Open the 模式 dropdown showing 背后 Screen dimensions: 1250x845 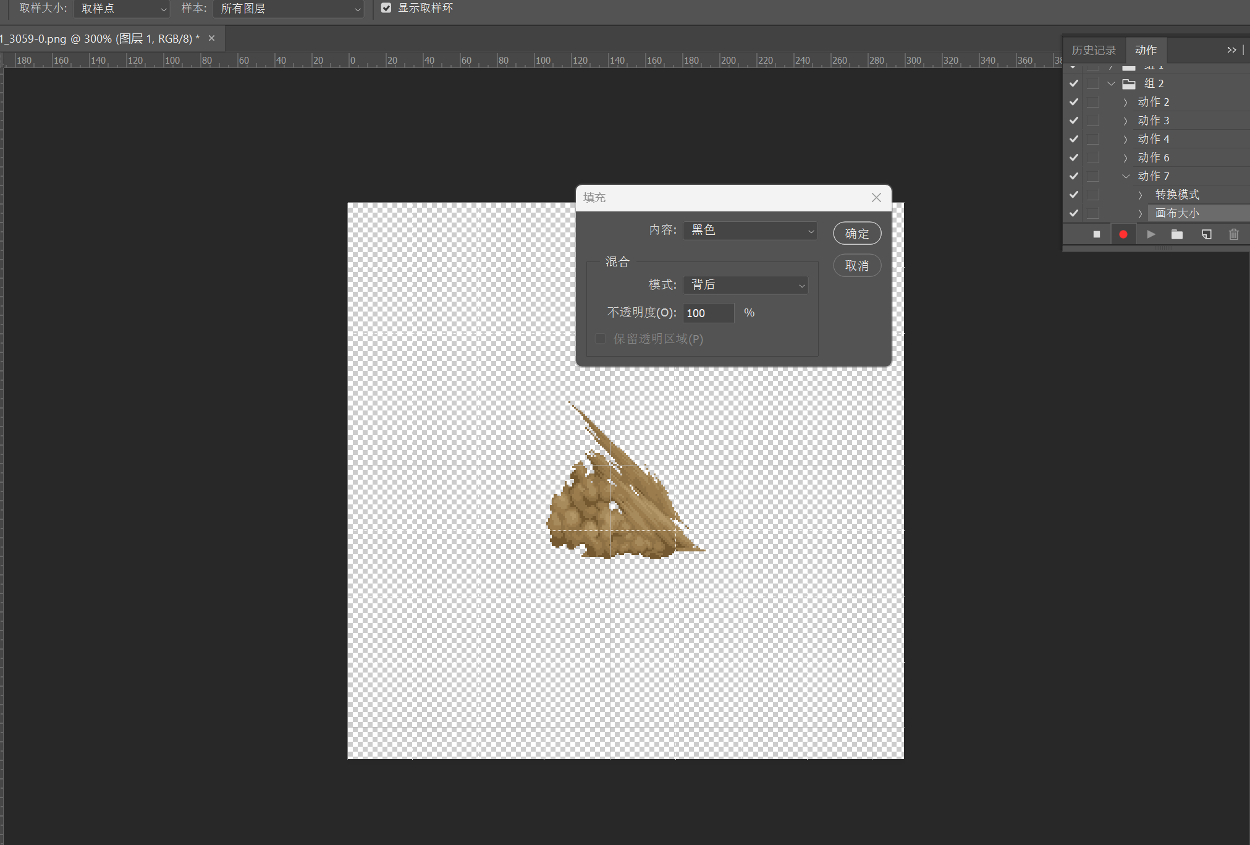point(746,285)
